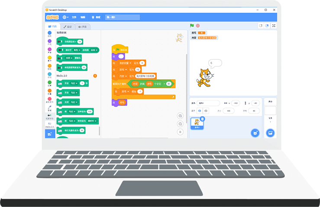
Task: Switch to small stage layout
Action: pos(261,26)
